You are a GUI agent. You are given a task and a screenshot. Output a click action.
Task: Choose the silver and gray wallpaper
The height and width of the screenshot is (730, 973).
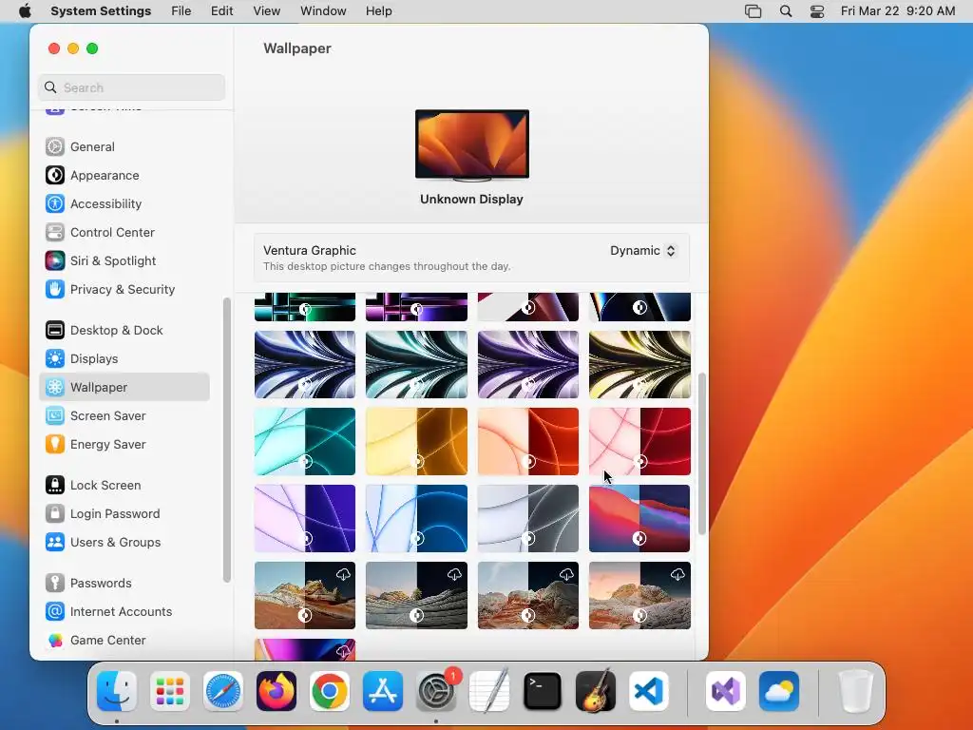click(x=528, y=518)
